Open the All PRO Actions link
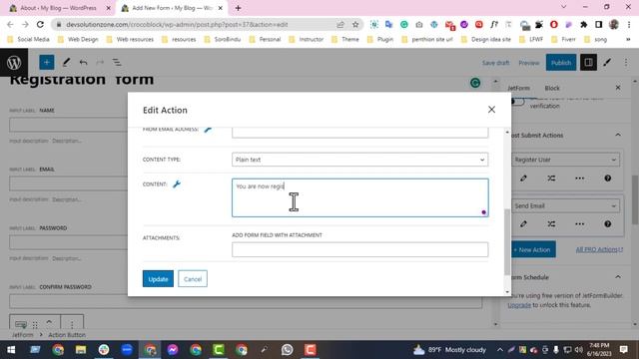This screenshot has width=639, height=359. pos(599,249)
